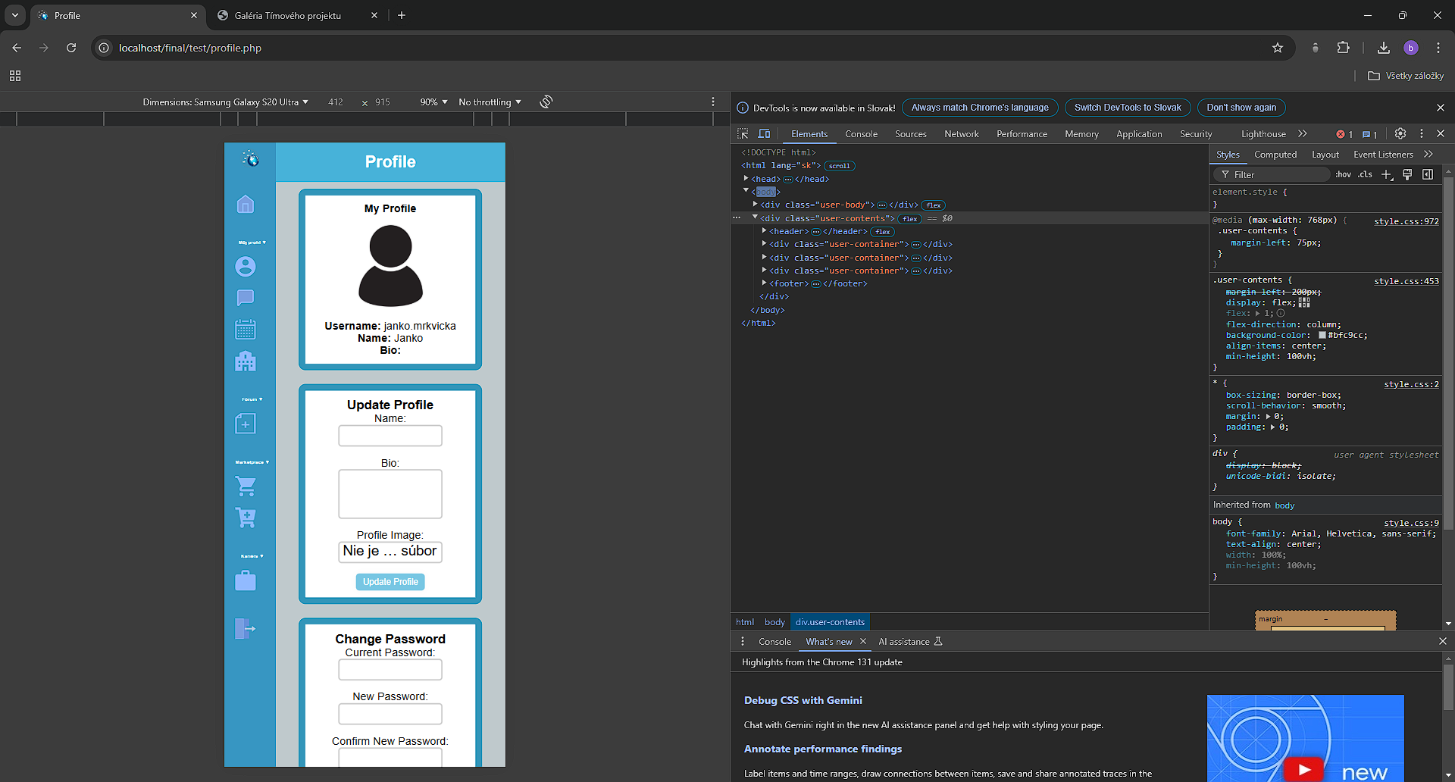Open DevTools settings gear

[x=1400, y=133]
